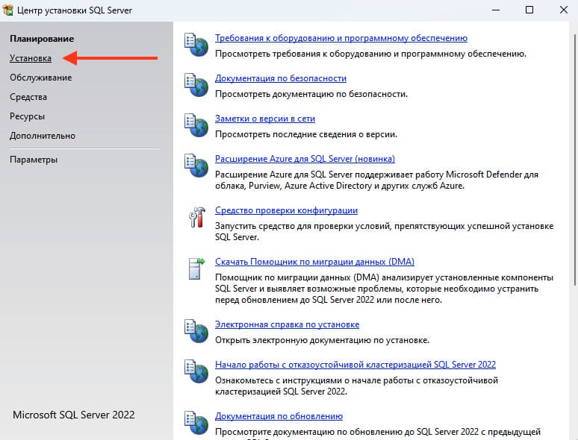The height and width of the screenshot is (440, 578).
Task: Open Требования к оборудованию и программному обеспечению link
Action: [341, 38]
